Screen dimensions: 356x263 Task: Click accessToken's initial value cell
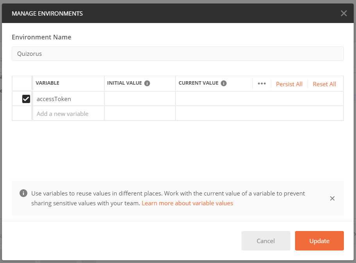(140, 99)
